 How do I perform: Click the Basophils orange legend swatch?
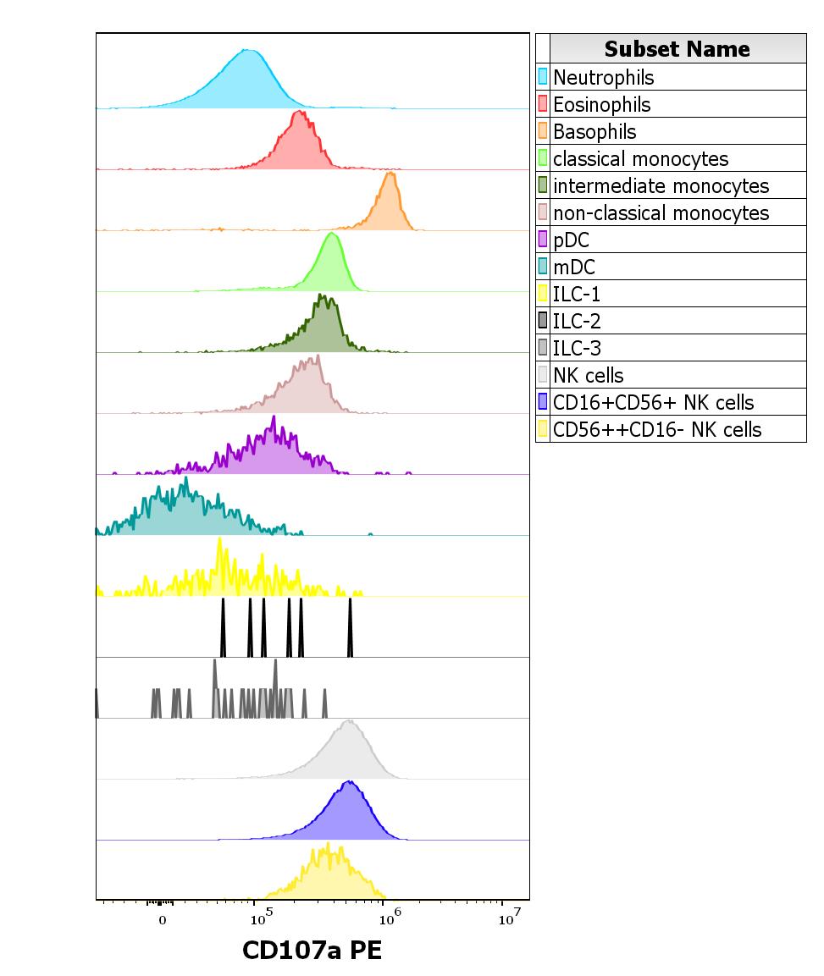[543, 131]
